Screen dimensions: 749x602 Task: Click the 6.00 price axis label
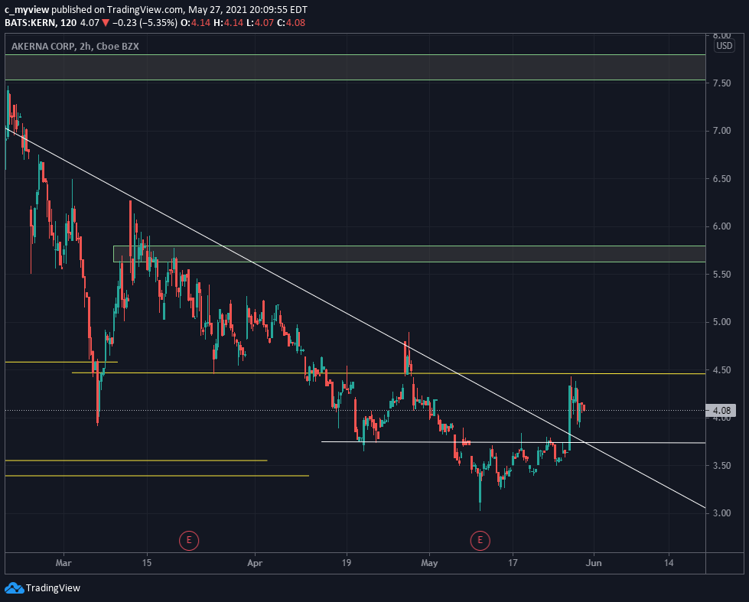click(721, 226)
